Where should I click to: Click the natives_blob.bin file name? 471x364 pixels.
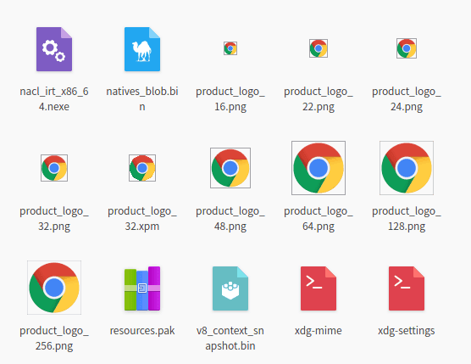point(142,99)
